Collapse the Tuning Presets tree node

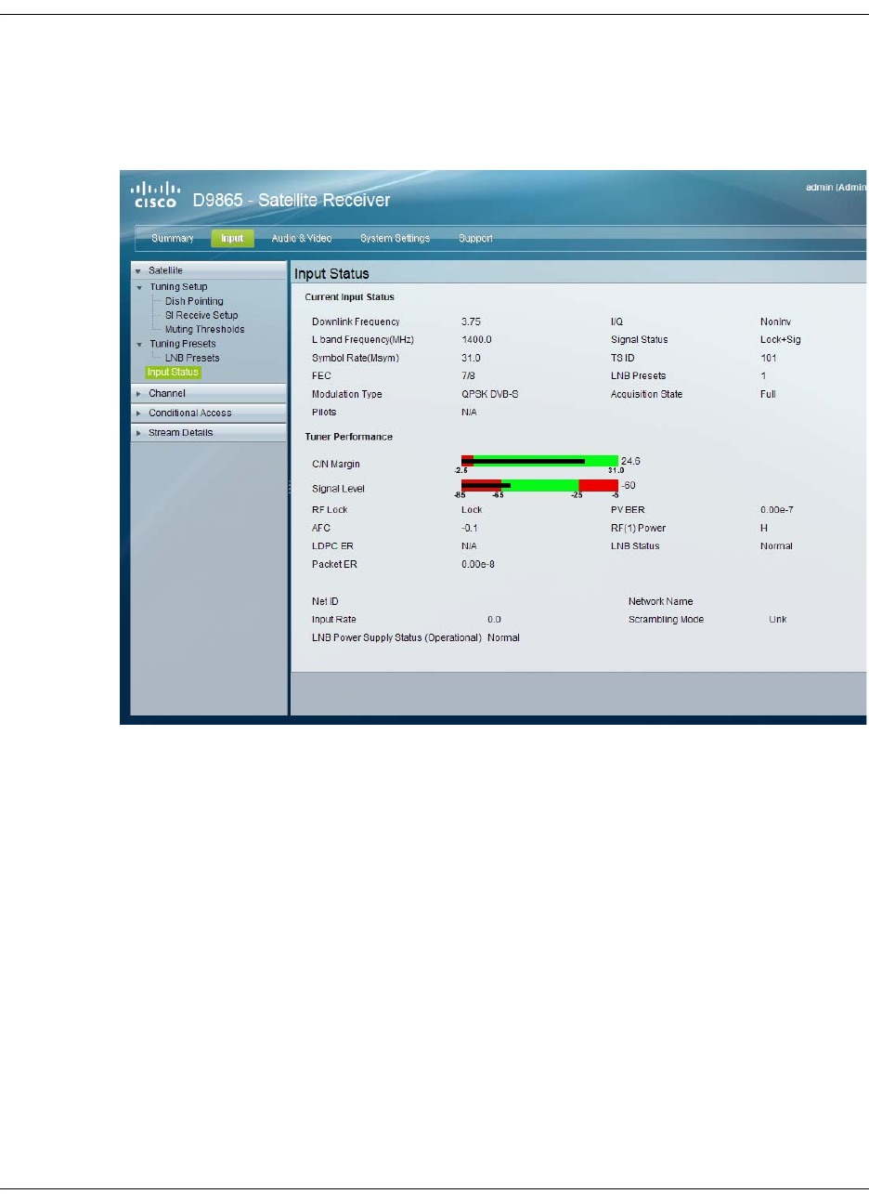tap(140, 344)
